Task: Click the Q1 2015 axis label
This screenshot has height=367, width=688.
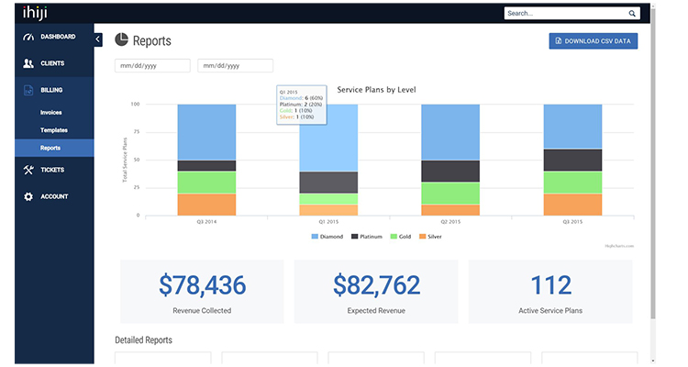Action: click(x=328, y=222)
